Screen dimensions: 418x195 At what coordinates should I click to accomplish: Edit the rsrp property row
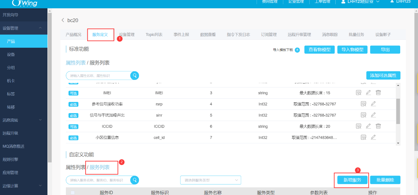(373, 104)
